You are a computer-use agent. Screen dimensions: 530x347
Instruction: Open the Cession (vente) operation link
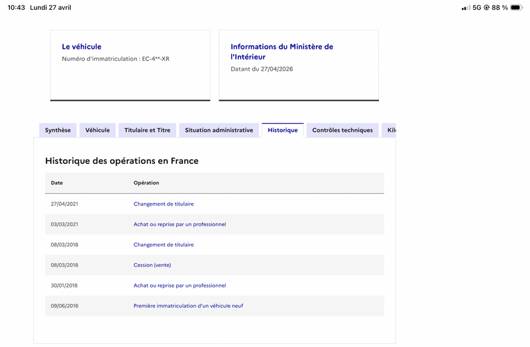pos(152,265)
